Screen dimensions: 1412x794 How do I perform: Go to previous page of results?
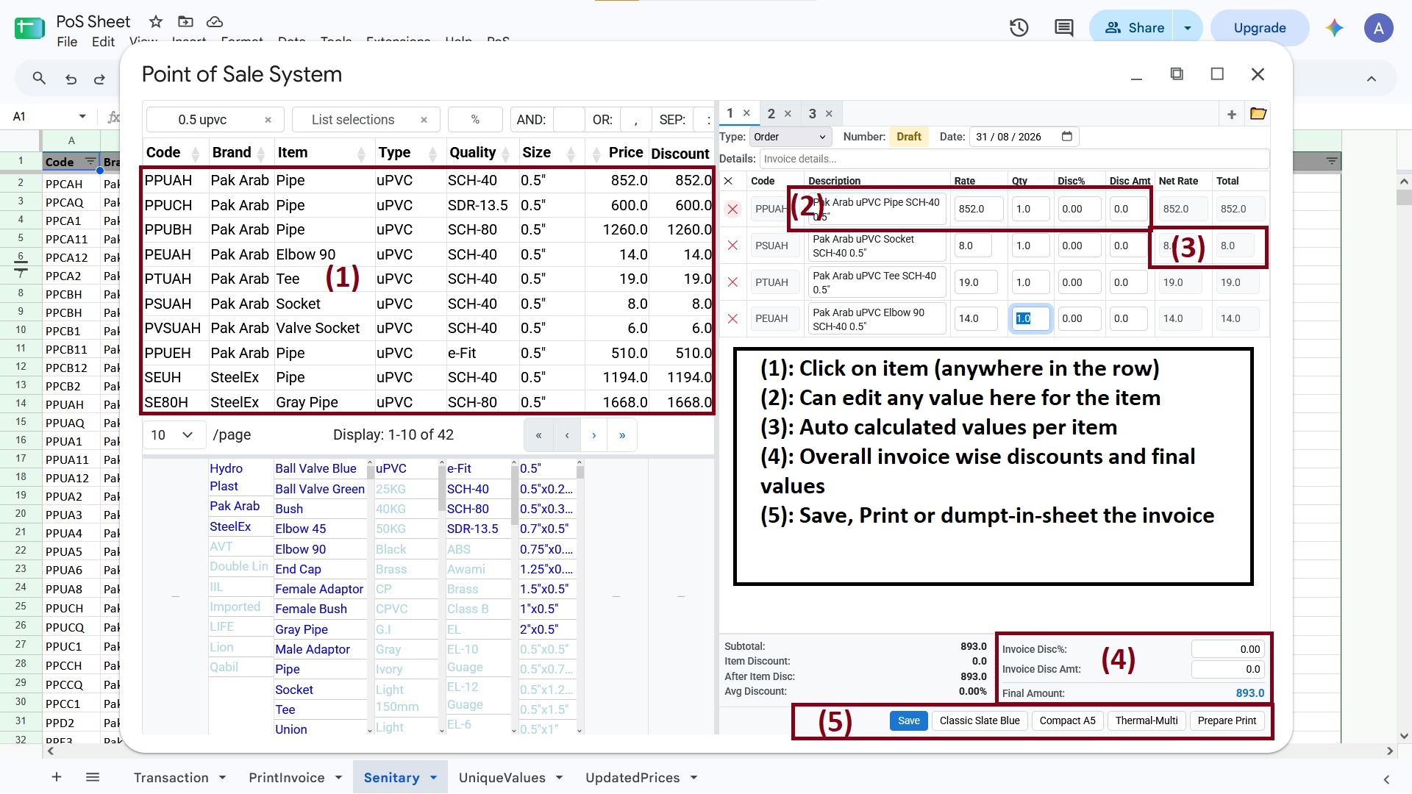pos(566,435)
